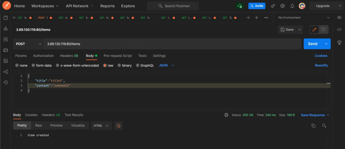Image resolution: width=345 pixels, height=149 pixels.
Task: Switch to the Tests tab
Action: (x=142, y=56)
